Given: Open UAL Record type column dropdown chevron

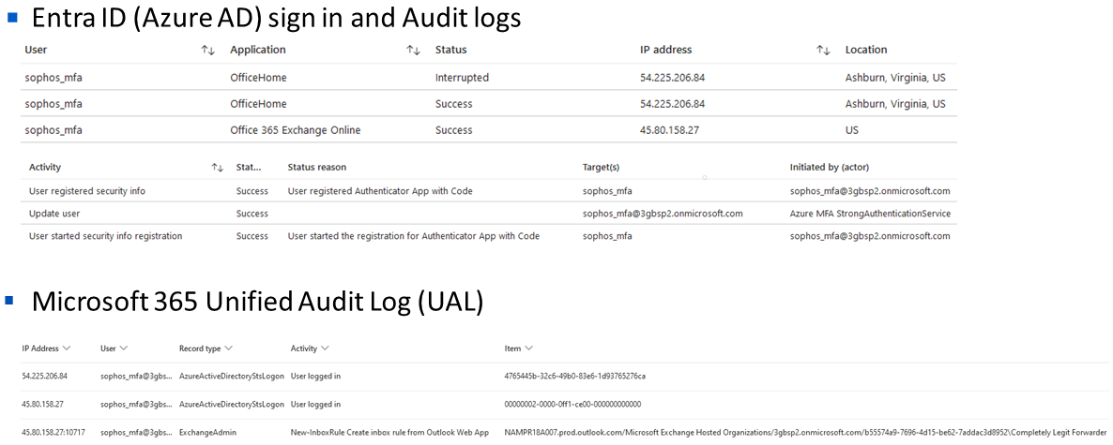Looking at the screenshot, I should pyautogui.click(x=227, y=349).
